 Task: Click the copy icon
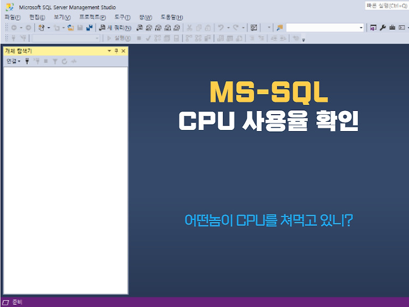(199, 27)
